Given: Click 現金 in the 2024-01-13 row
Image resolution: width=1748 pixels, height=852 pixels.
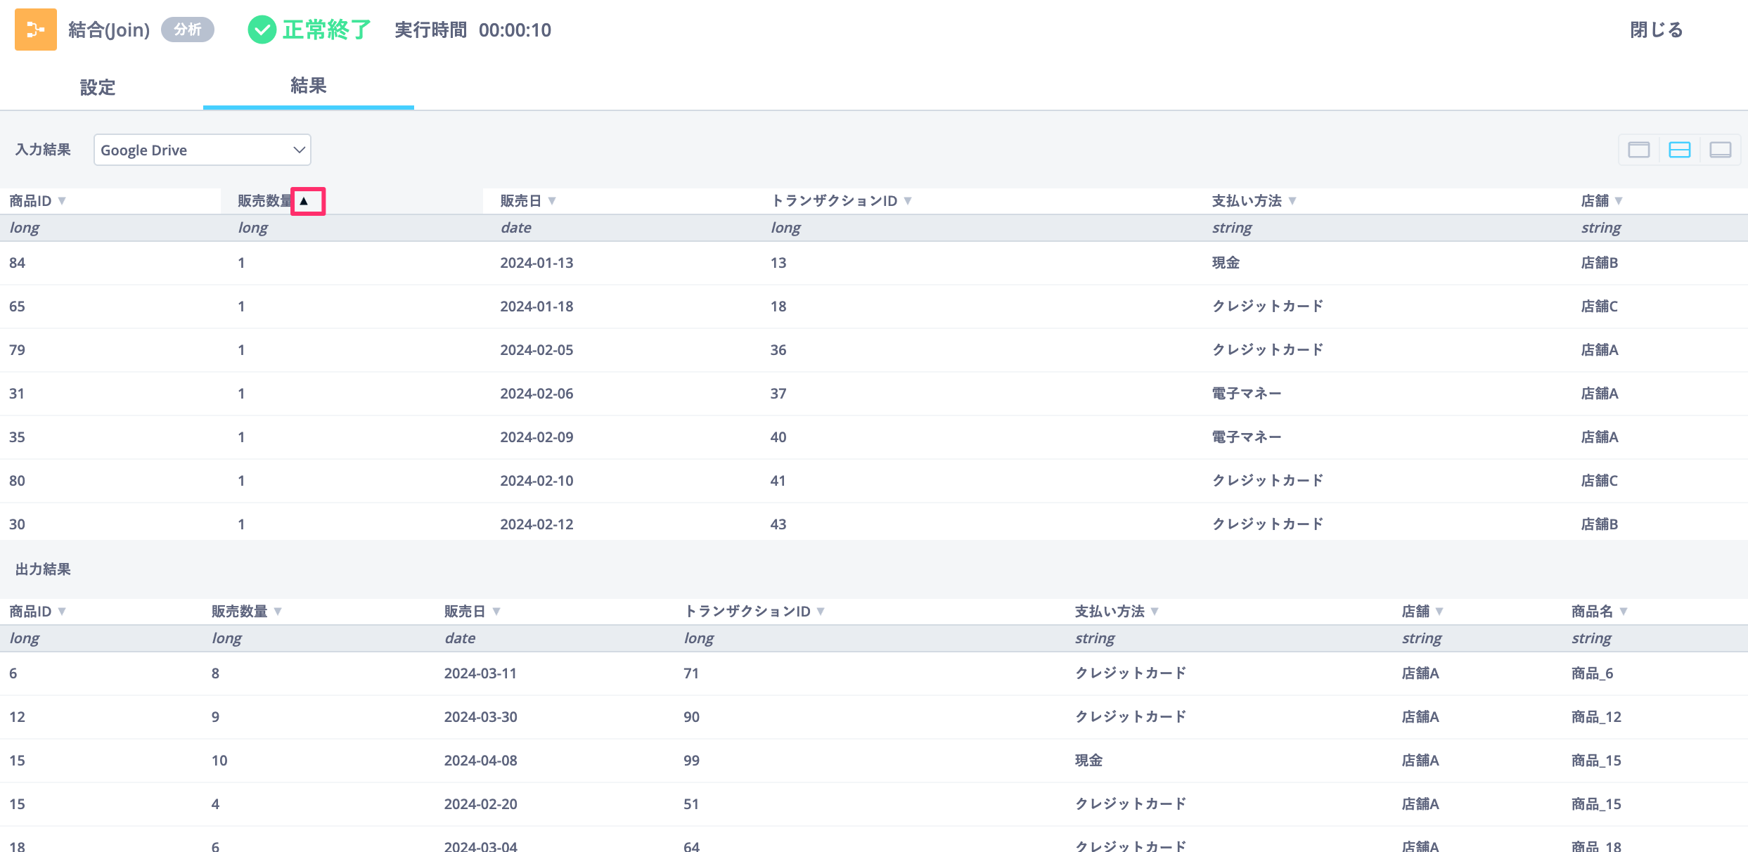Looking at the screenshot, I should coord(1226,263).
